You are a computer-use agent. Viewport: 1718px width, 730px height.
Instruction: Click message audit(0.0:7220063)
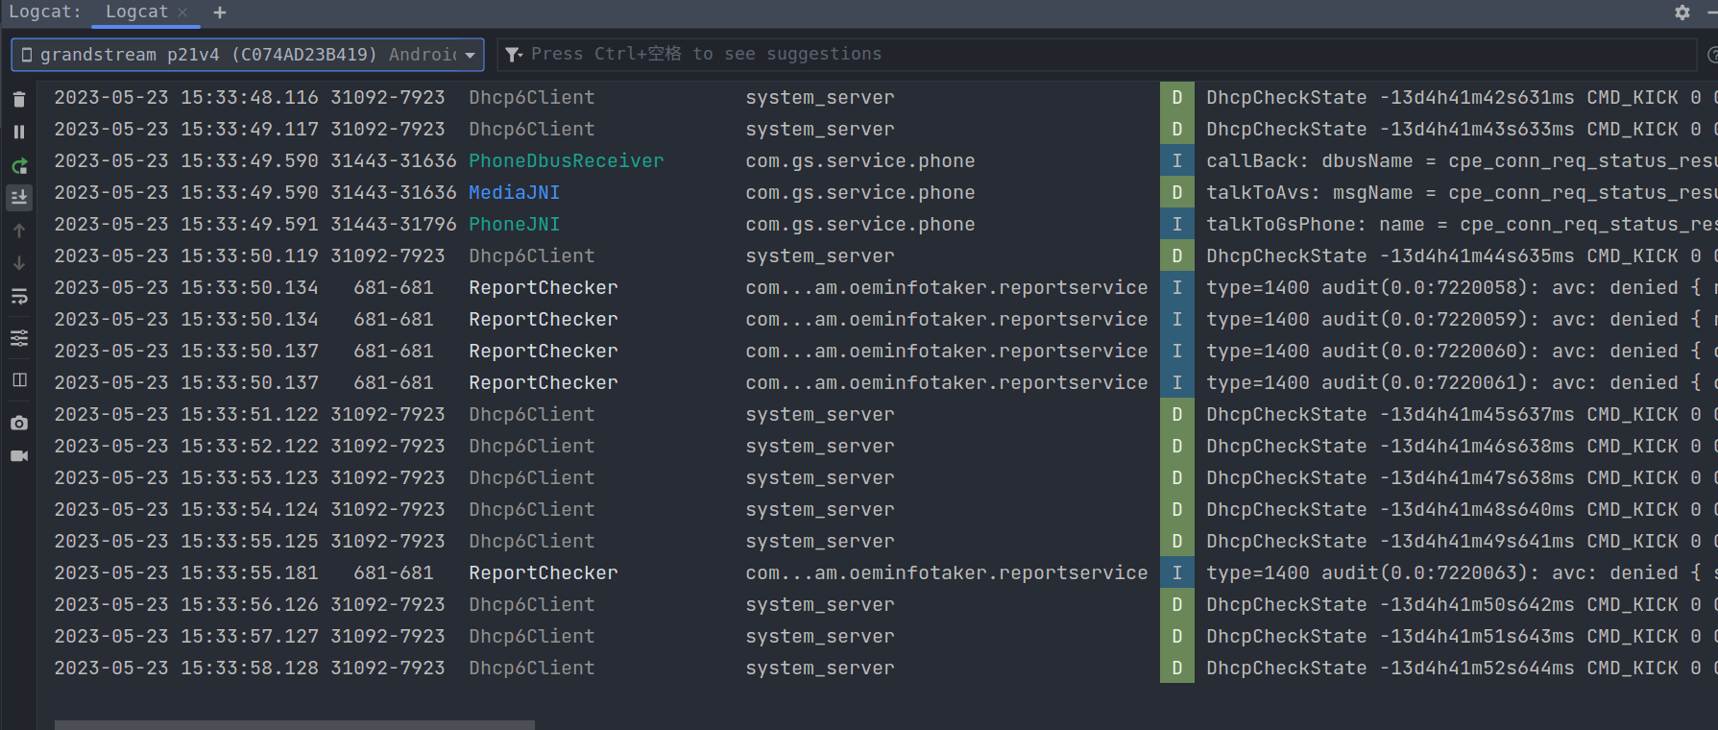tap(1430, 572)
